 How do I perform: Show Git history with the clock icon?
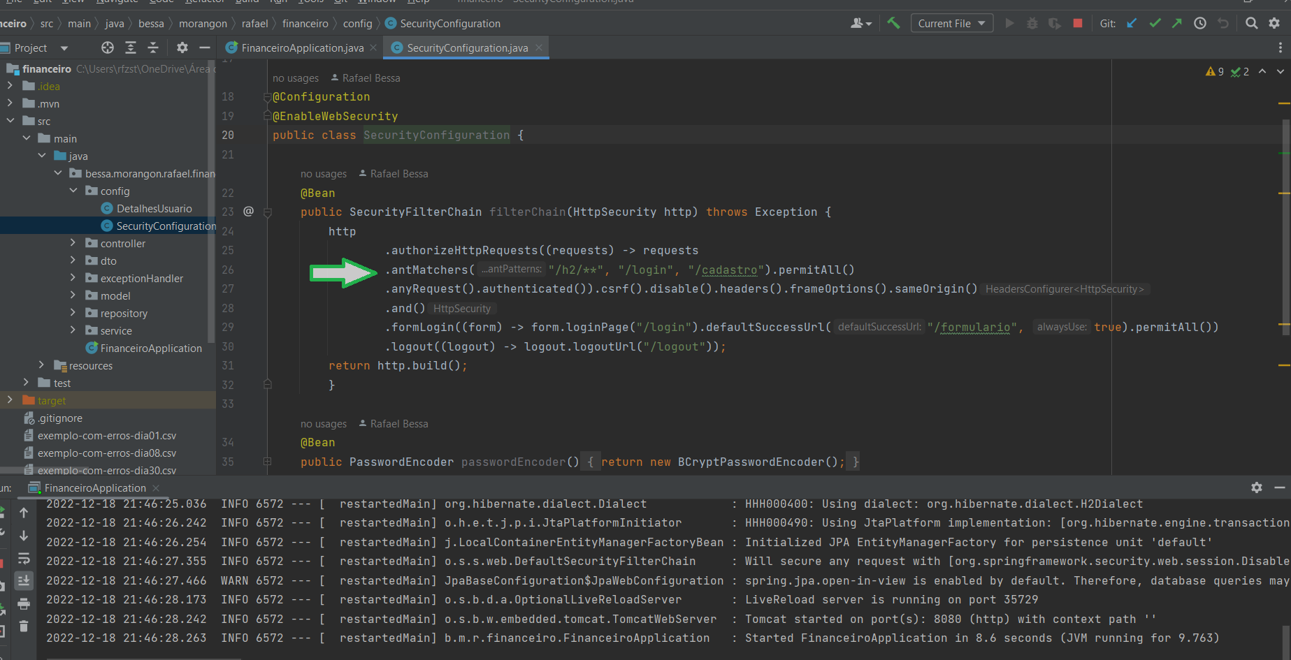click(x=1200, y=23)
